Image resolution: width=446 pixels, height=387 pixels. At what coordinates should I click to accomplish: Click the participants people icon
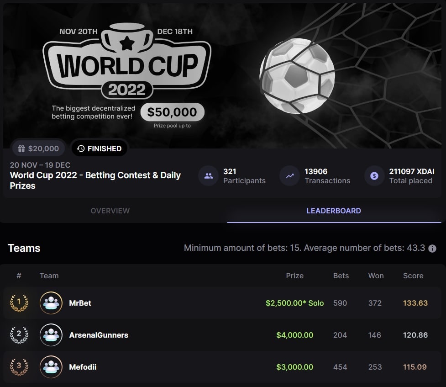tap(209, 176)
